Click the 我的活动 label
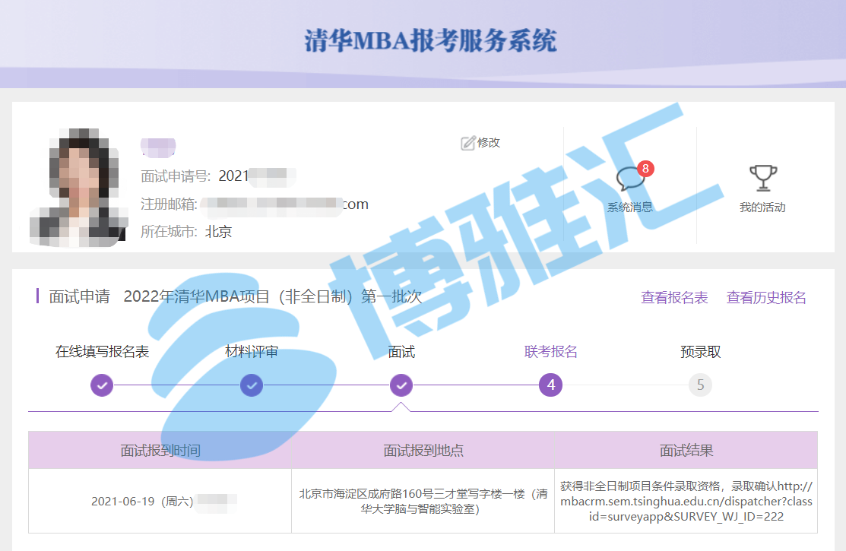Screen dimensions: 846x551 click(x=762, y=207)
